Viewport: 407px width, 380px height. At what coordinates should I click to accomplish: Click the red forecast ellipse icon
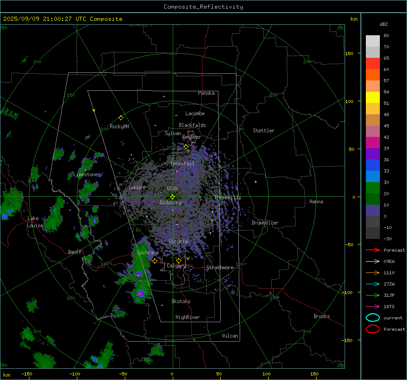(373, 329)
